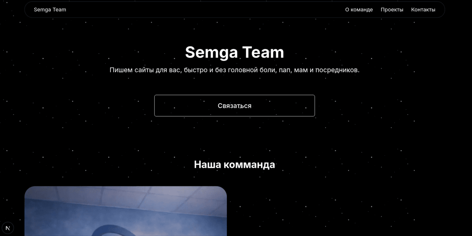Click the Наша комманда section heading
Image resolution: width=472 pixels, height=236 pixels.
click(234, 164)
